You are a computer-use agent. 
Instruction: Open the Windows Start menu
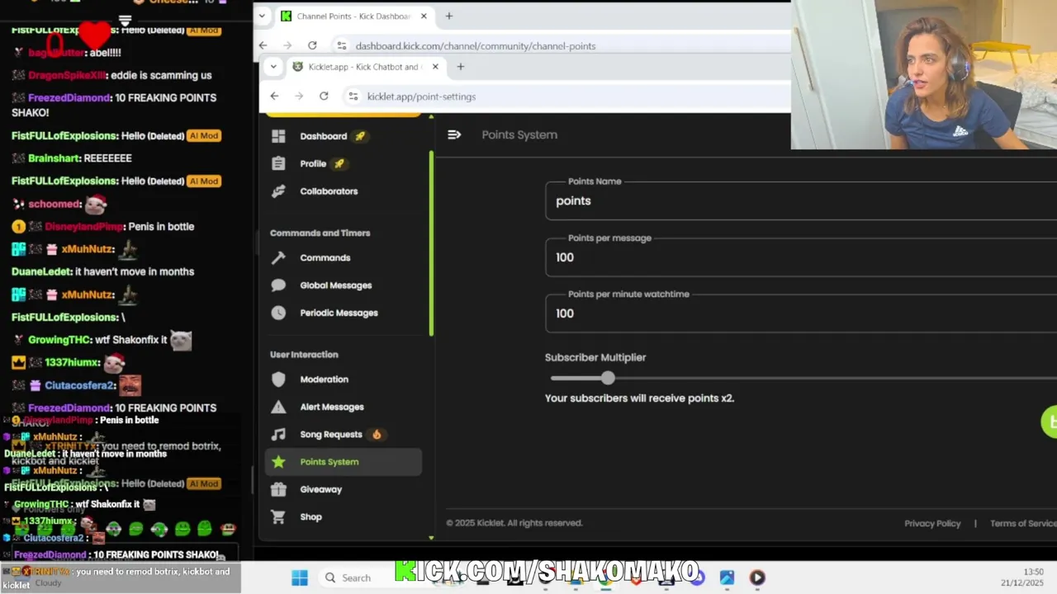(300, 577)
